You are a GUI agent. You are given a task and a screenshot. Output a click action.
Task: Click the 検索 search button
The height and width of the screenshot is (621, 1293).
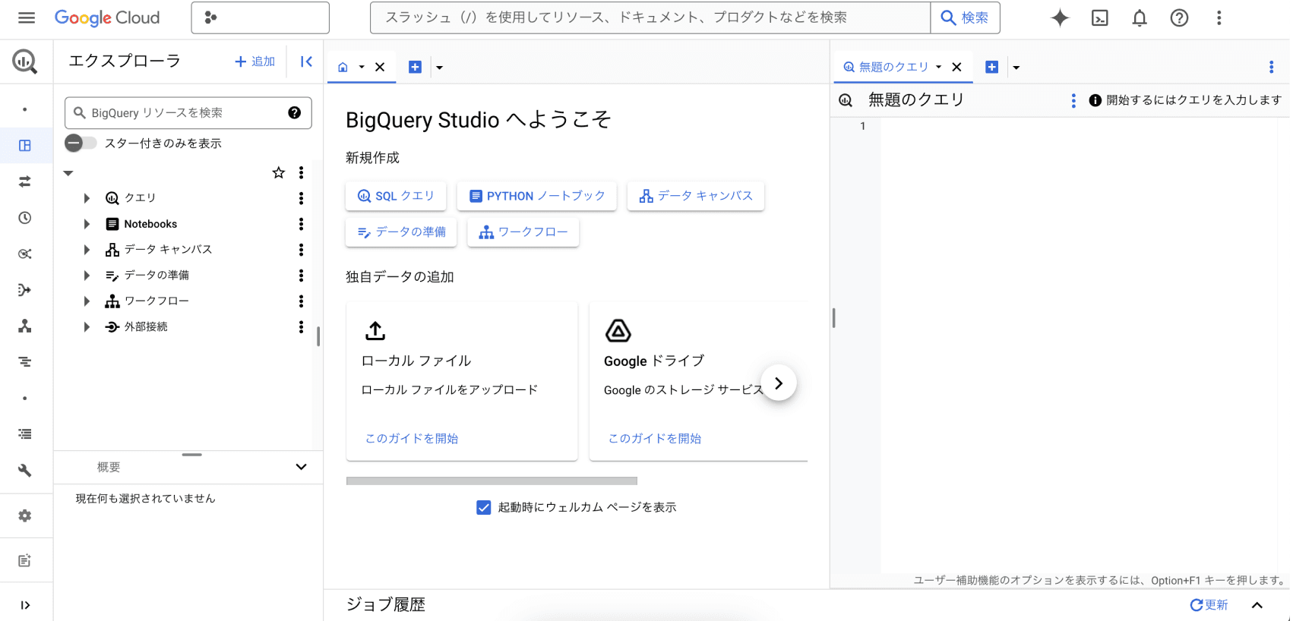coord(965,17)
